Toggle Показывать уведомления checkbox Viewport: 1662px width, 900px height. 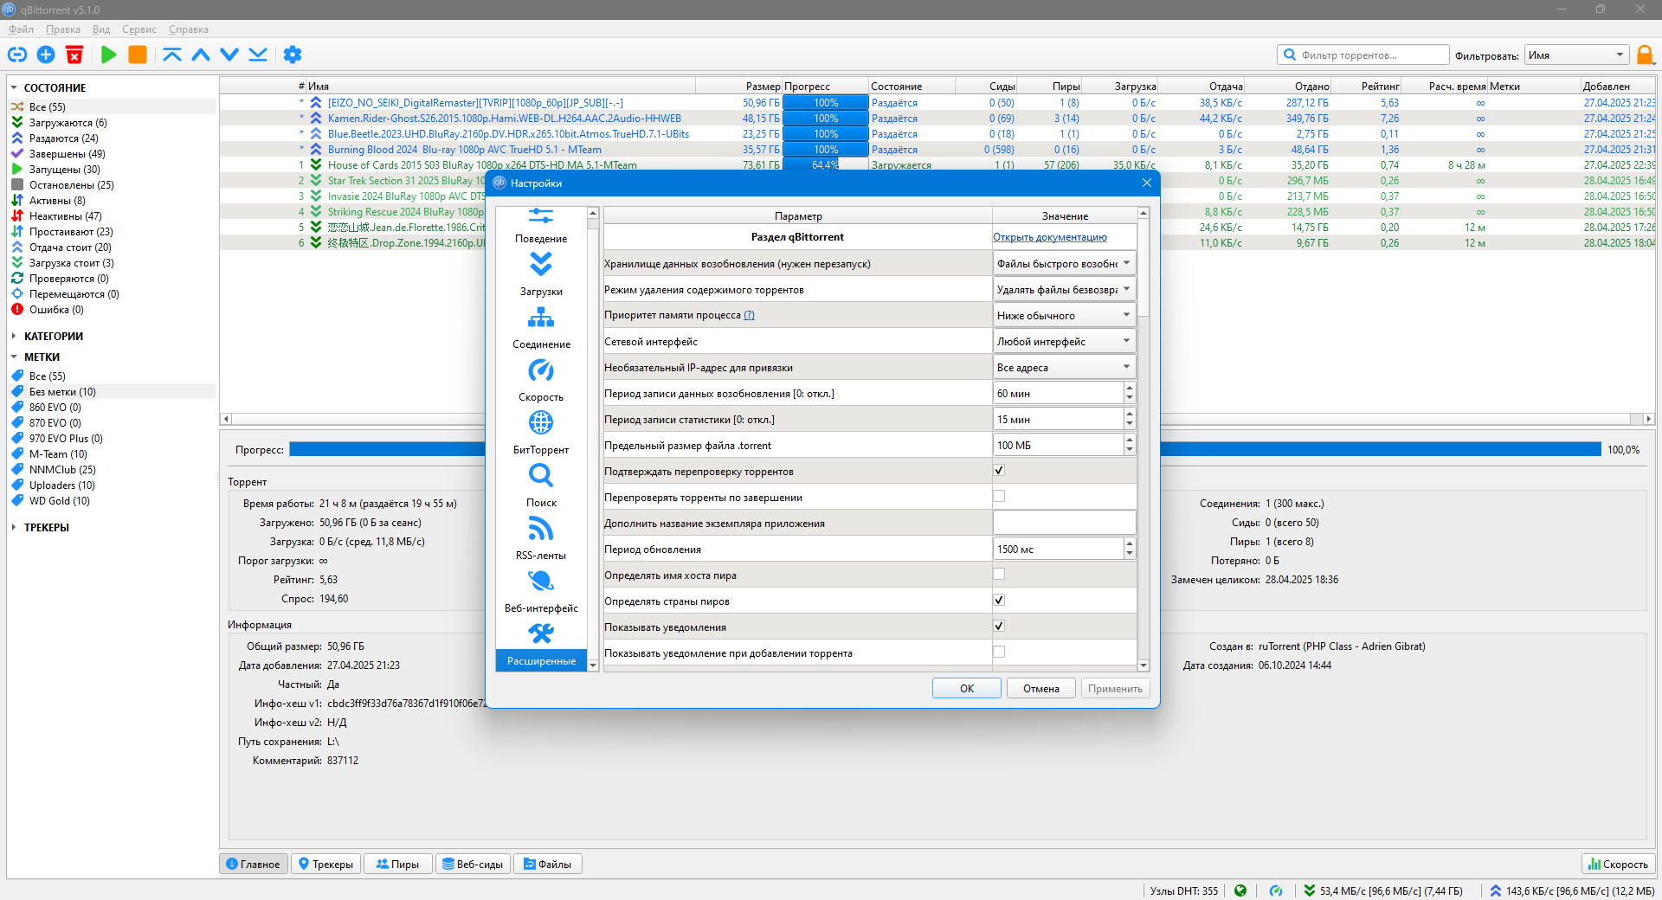point(999,627)
